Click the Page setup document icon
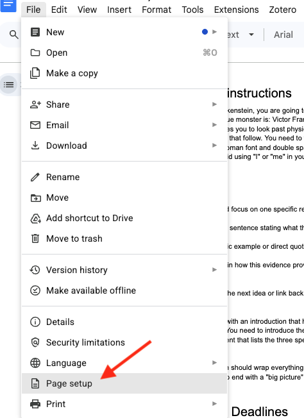The image size is (304, 418). 35,383
